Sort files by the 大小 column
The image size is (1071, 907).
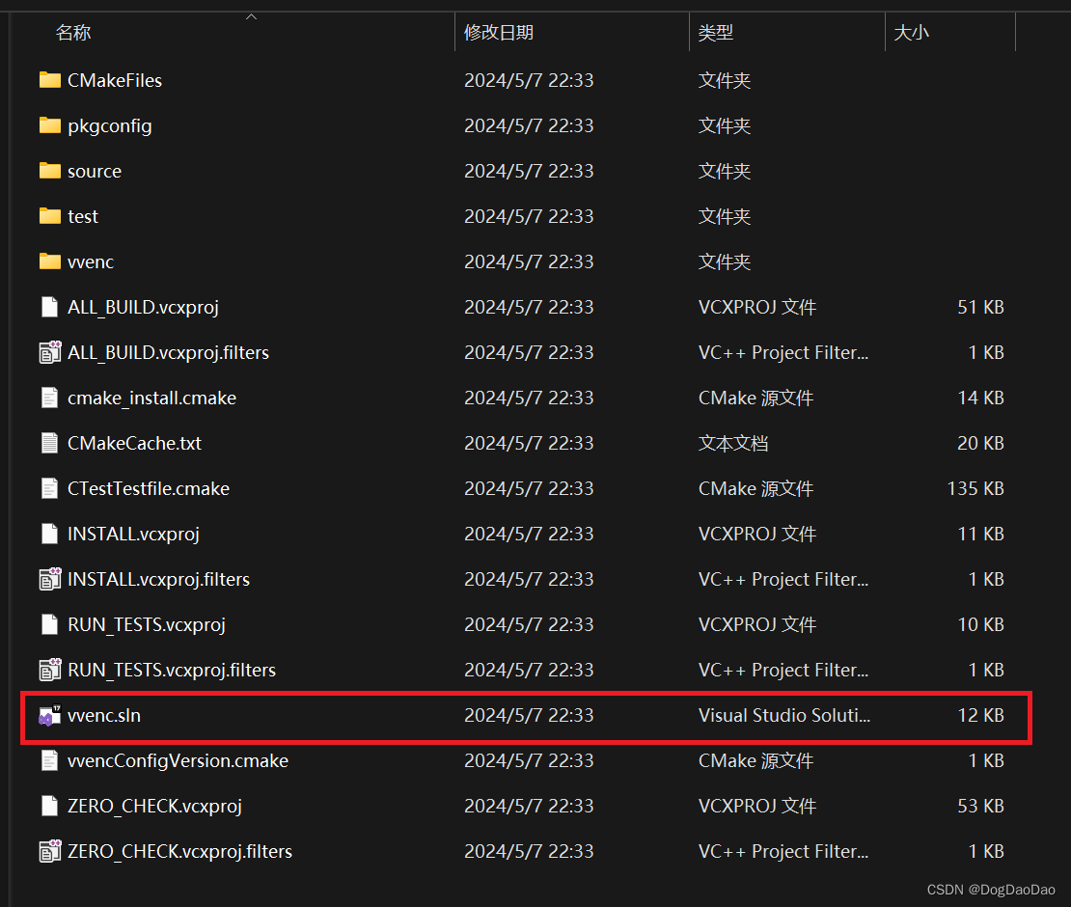(x=912, y=32)
